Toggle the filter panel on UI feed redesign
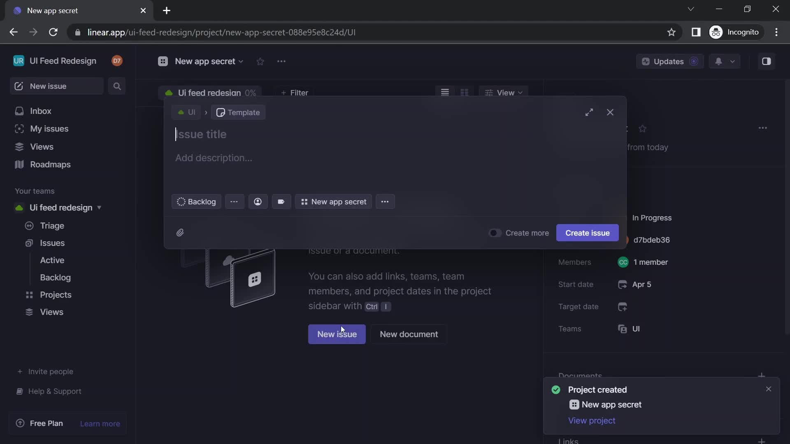The width and height of the screenshot is (790, 444). point(295,92)
